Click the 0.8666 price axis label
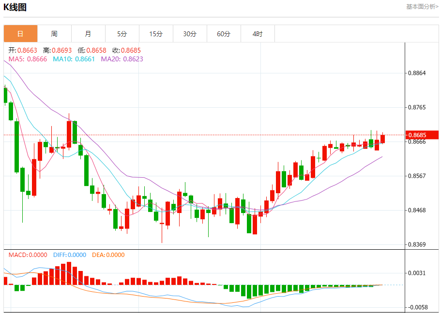This screenshot has height=313, width=441. pyautogui.click(x=417, y=142)
